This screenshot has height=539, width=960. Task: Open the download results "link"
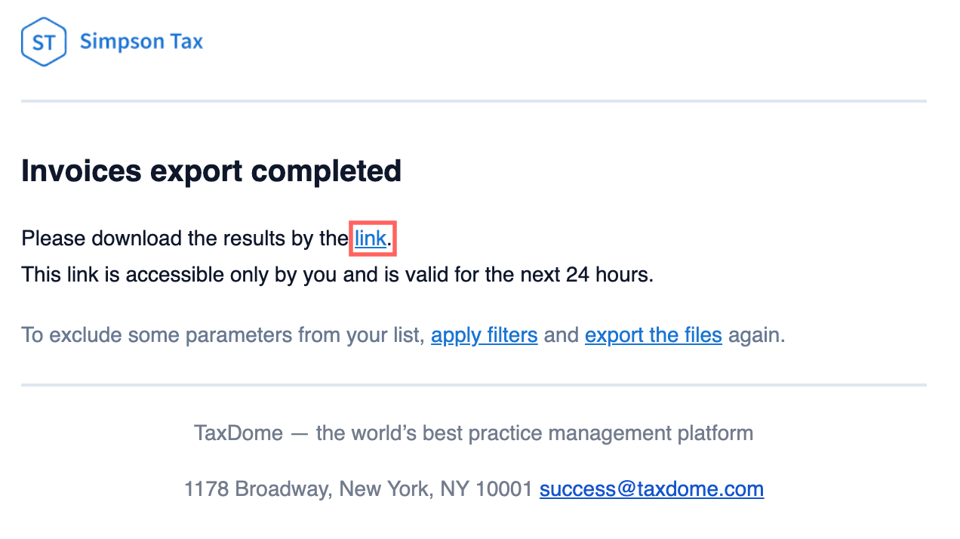[x=371, y=239]
